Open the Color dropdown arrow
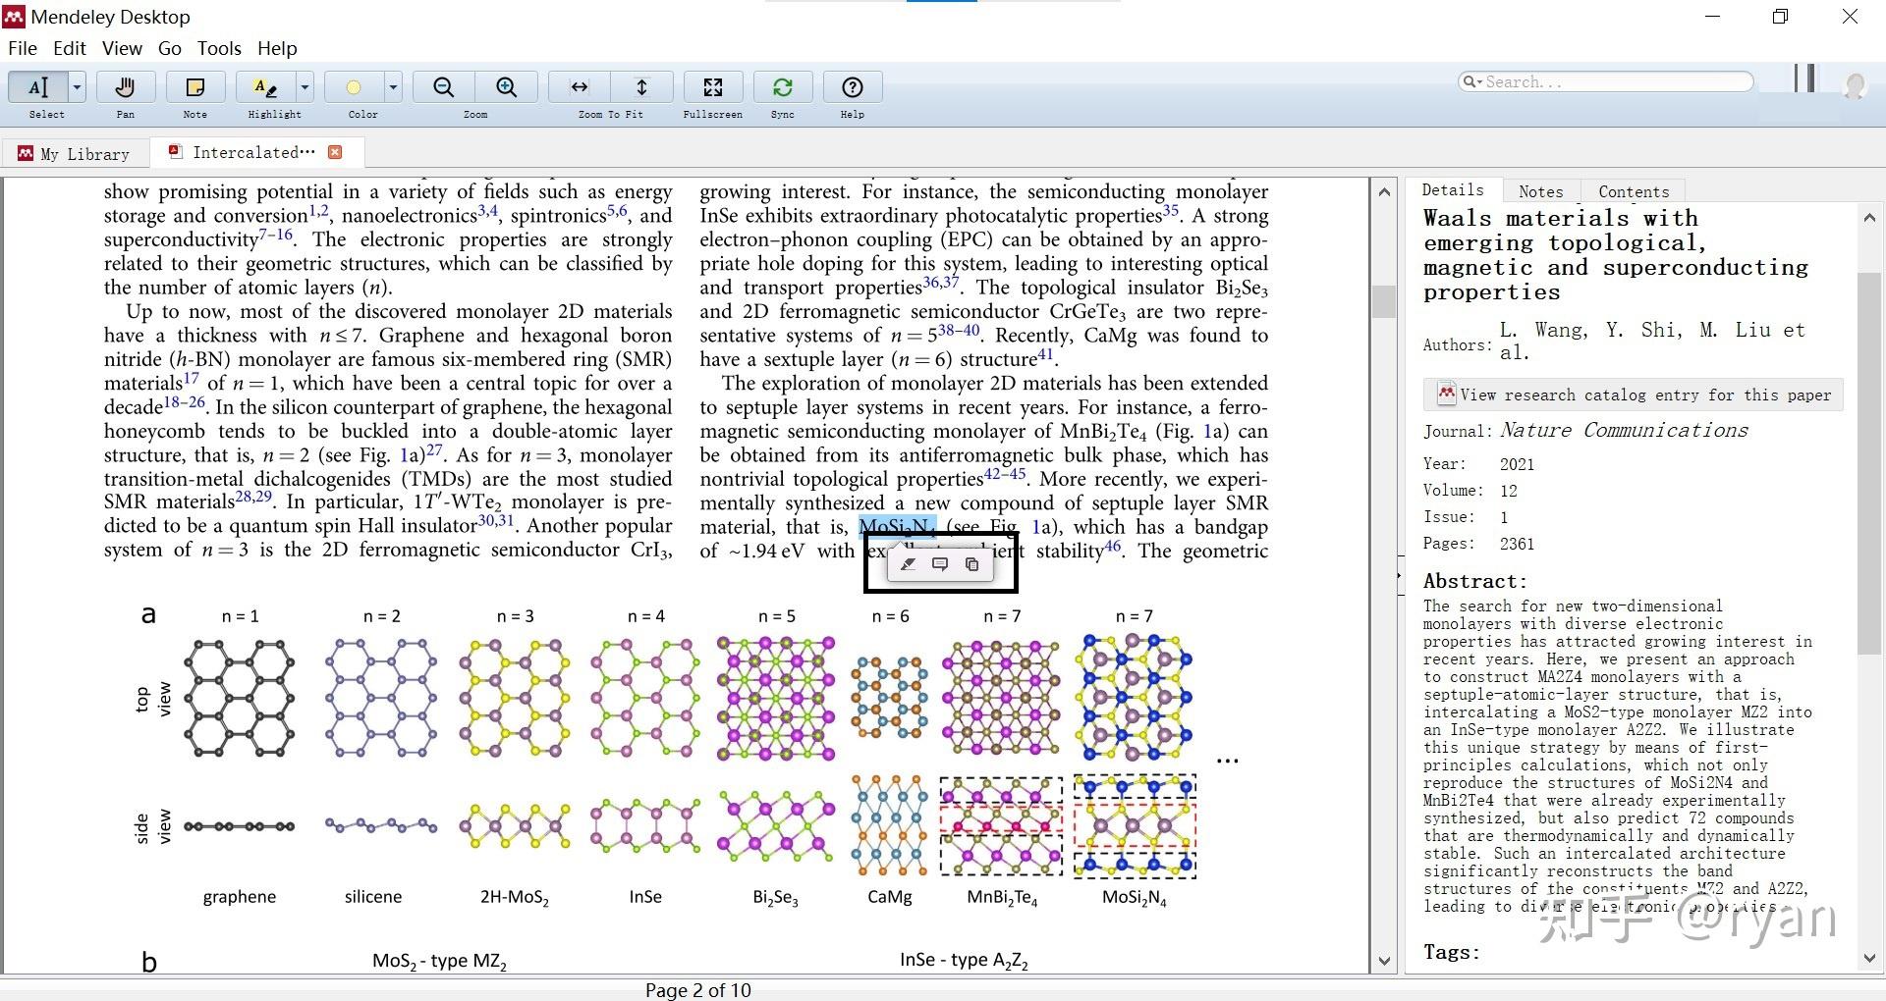This screenshot has width=1886, height=1001. (x=393, y=87)
